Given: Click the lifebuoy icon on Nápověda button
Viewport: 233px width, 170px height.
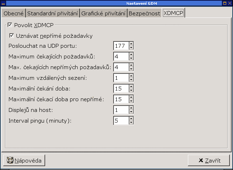Looking at the screenshot, I should point(10,160).
